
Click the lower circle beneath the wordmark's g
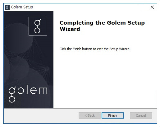click(12, 99)
